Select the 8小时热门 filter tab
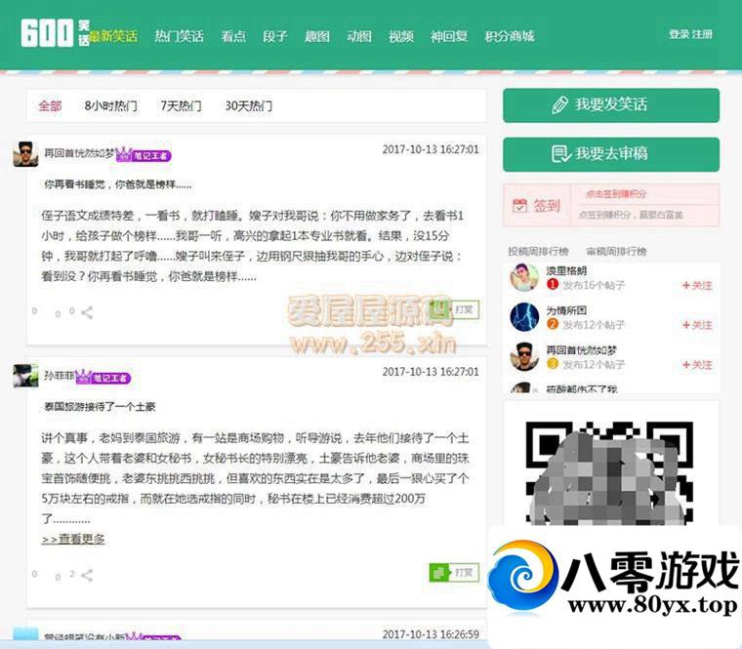The width and height of the screenshot is (742, 649). [x=110, y=105]
